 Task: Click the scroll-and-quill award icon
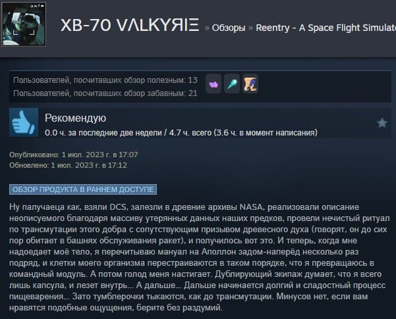(250, 84)
